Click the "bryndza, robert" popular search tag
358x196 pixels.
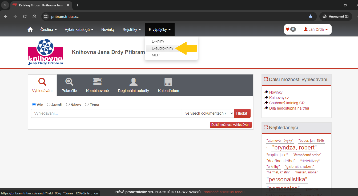pos(294,148)
